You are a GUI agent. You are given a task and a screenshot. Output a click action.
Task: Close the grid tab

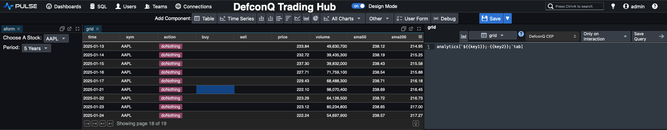click(x=98, y=29)
